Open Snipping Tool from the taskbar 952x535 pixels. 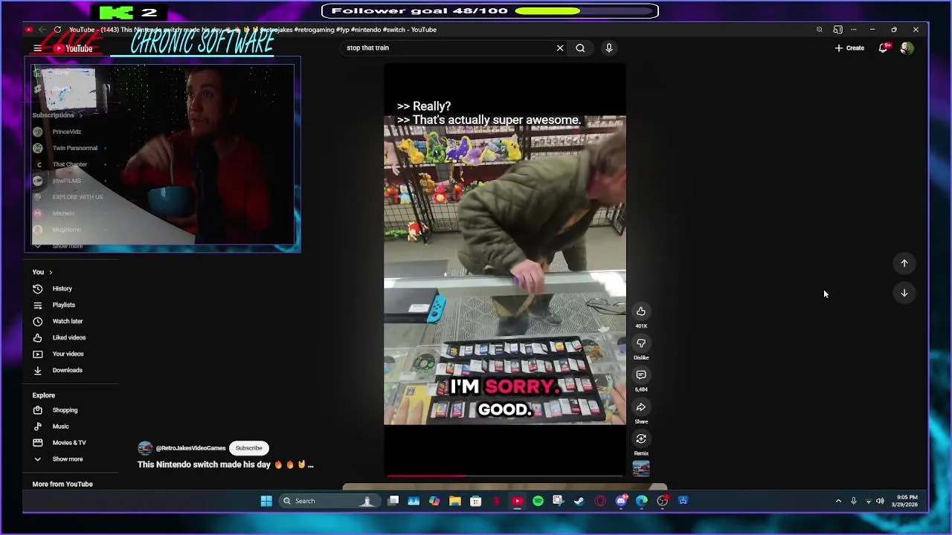click(559, 501)
